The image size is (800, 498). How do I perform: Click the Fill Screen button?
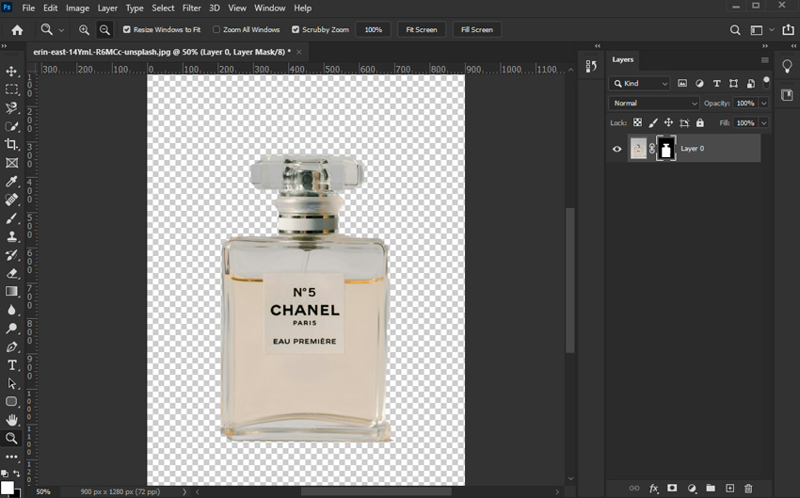tap(477, 29)
